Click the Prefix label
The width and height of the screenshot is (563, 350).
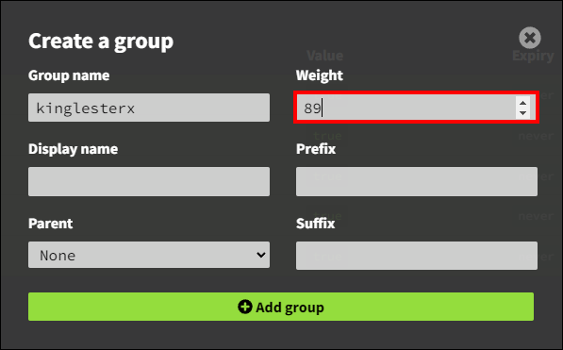(x=316, y=149)
